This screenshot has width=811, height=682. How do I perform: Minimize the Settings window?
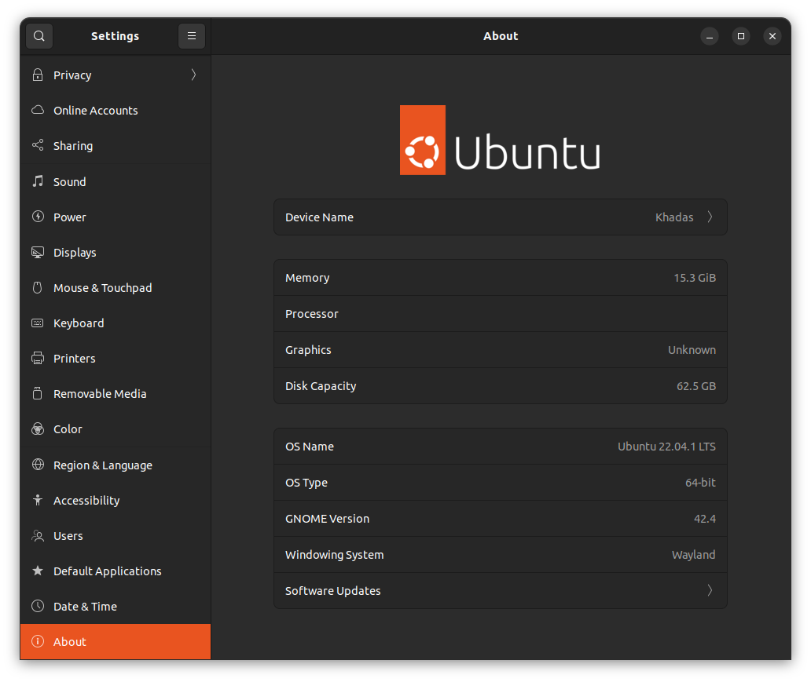coord(709,36)
